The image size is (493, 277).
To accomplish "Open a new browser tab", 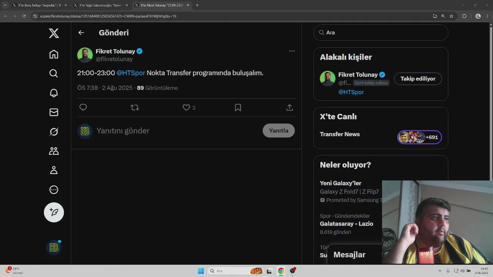I will tap(197, 5).
